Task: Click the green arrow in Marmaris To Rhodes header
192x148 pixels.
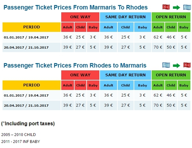Action: 176,7
